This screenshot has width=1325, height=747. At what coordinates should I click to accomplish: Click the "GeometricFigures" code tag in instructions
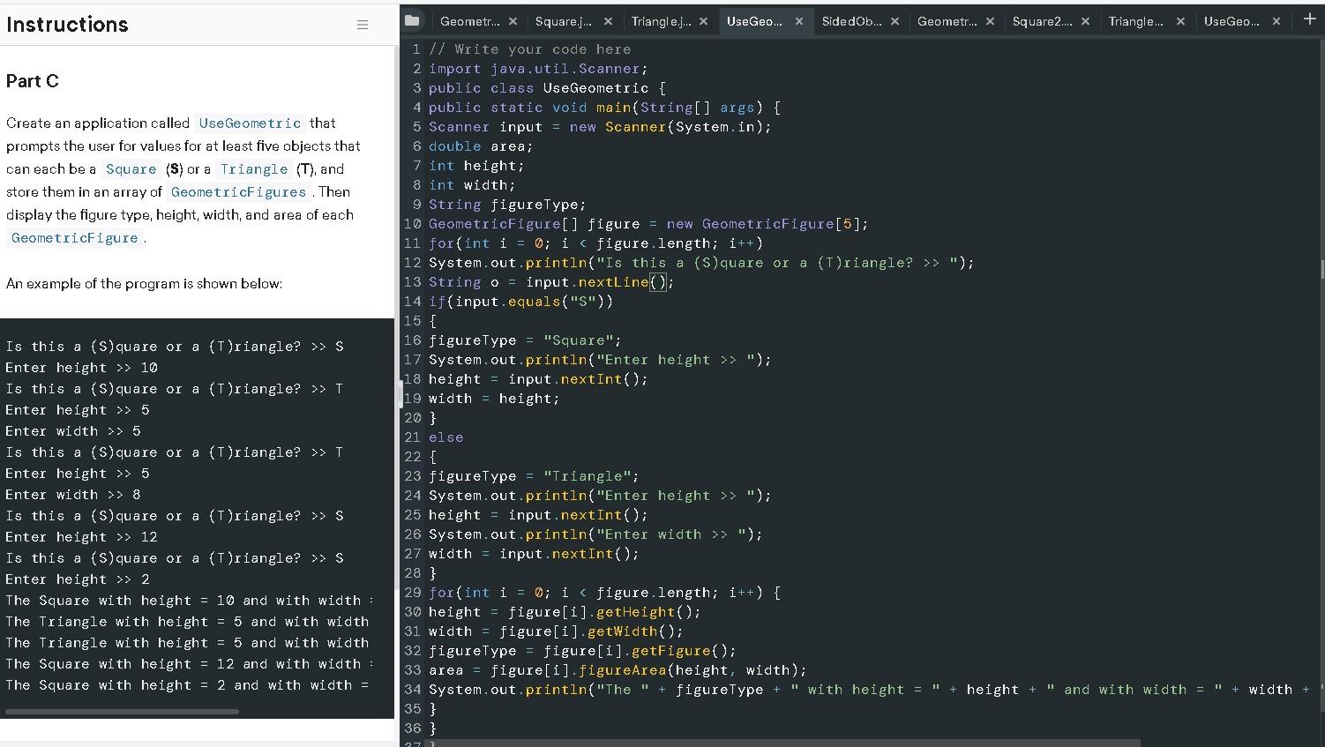pyautogui.click(x=238, y=192)
